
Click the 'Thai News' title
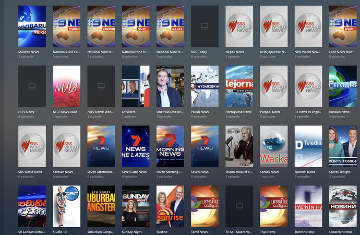click(268, 232)
